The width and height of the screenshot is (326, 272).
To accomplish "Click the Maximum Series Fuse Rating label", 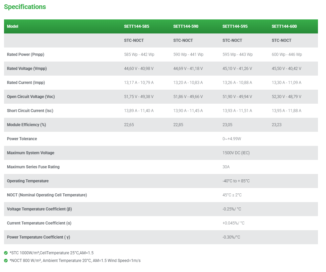I will pyautogui.click(x=33, y=167).
